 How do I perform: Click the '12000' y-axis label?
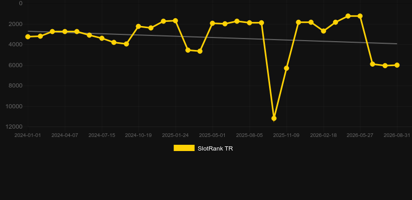point(14,127)
